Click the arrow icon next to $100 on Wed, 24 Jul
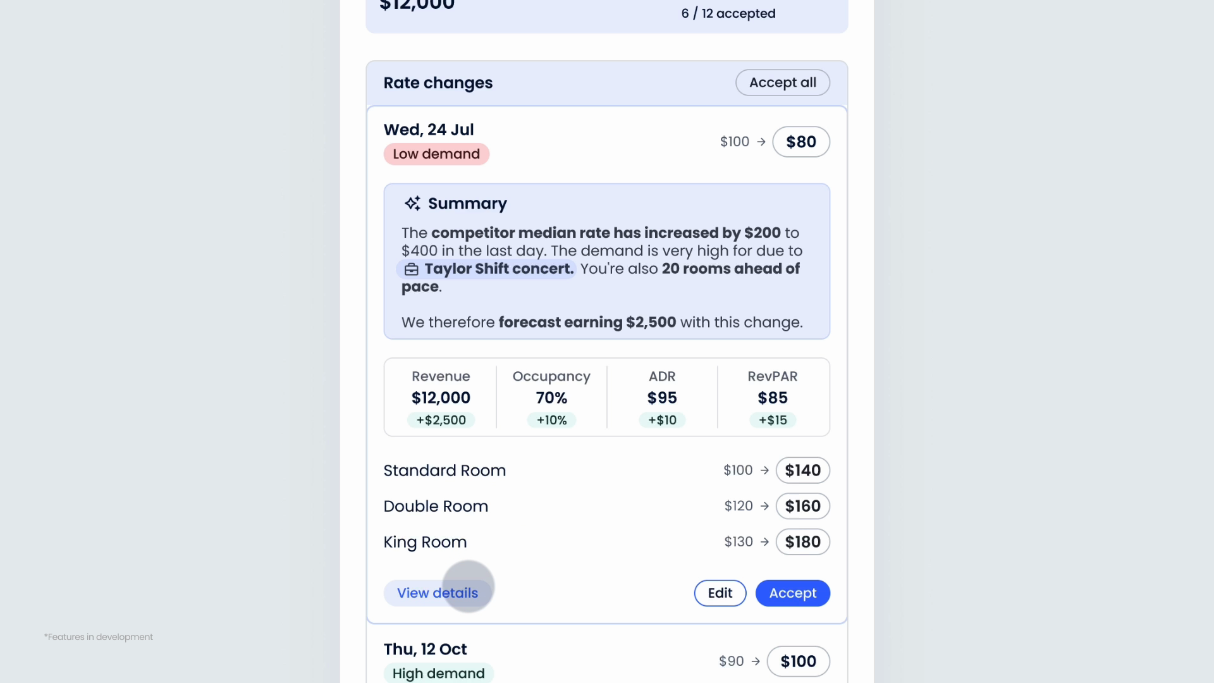The height and width of the screenshot is (683, 1214). (x=761, y=142)
